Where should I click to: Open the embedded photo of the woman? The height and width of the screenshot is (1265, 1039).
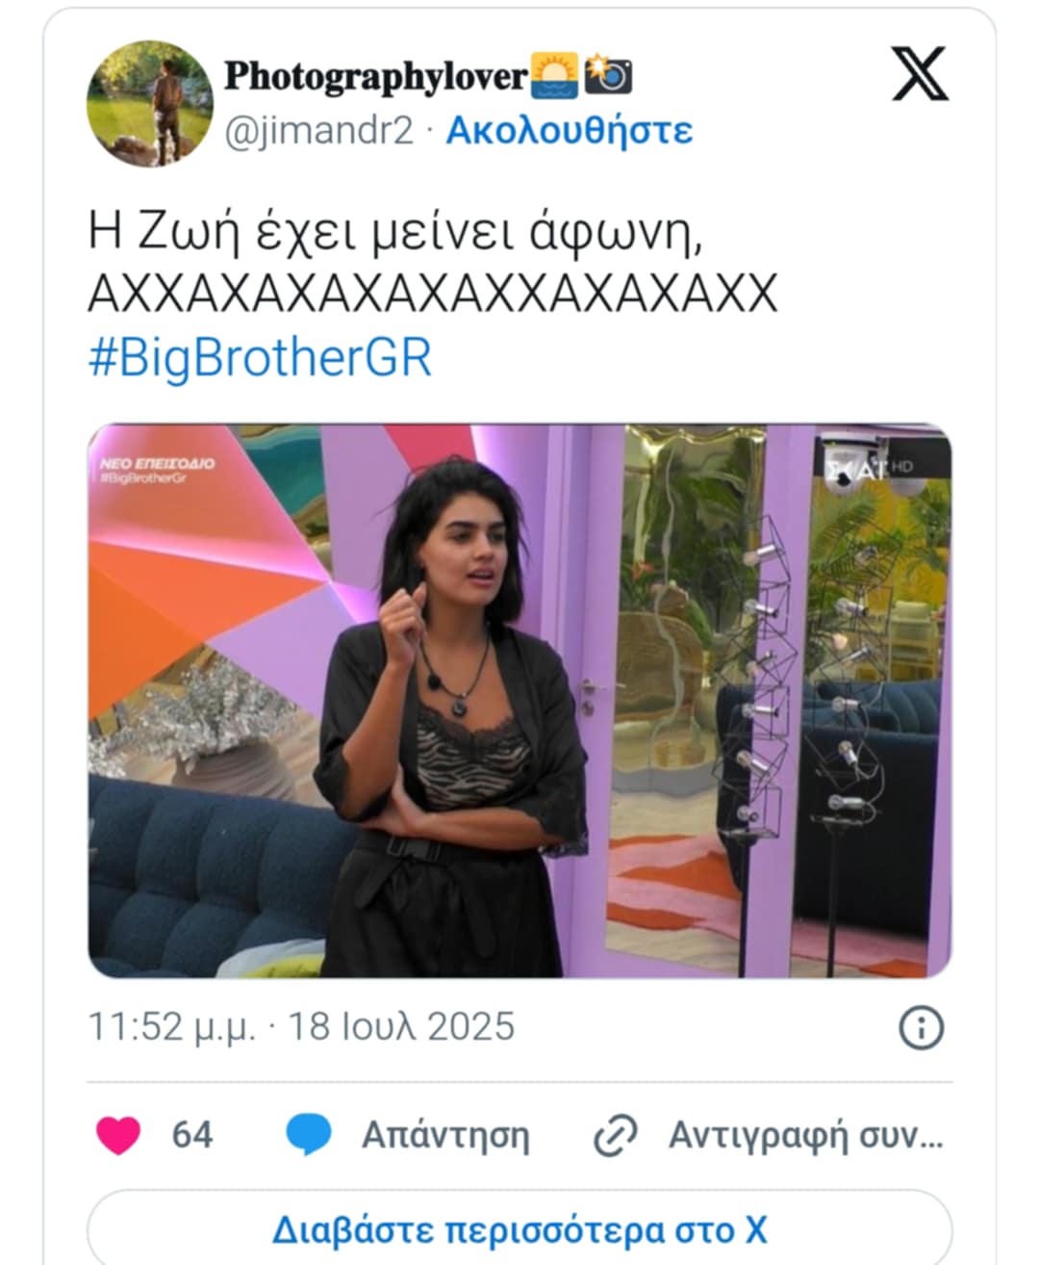(519, 701)
